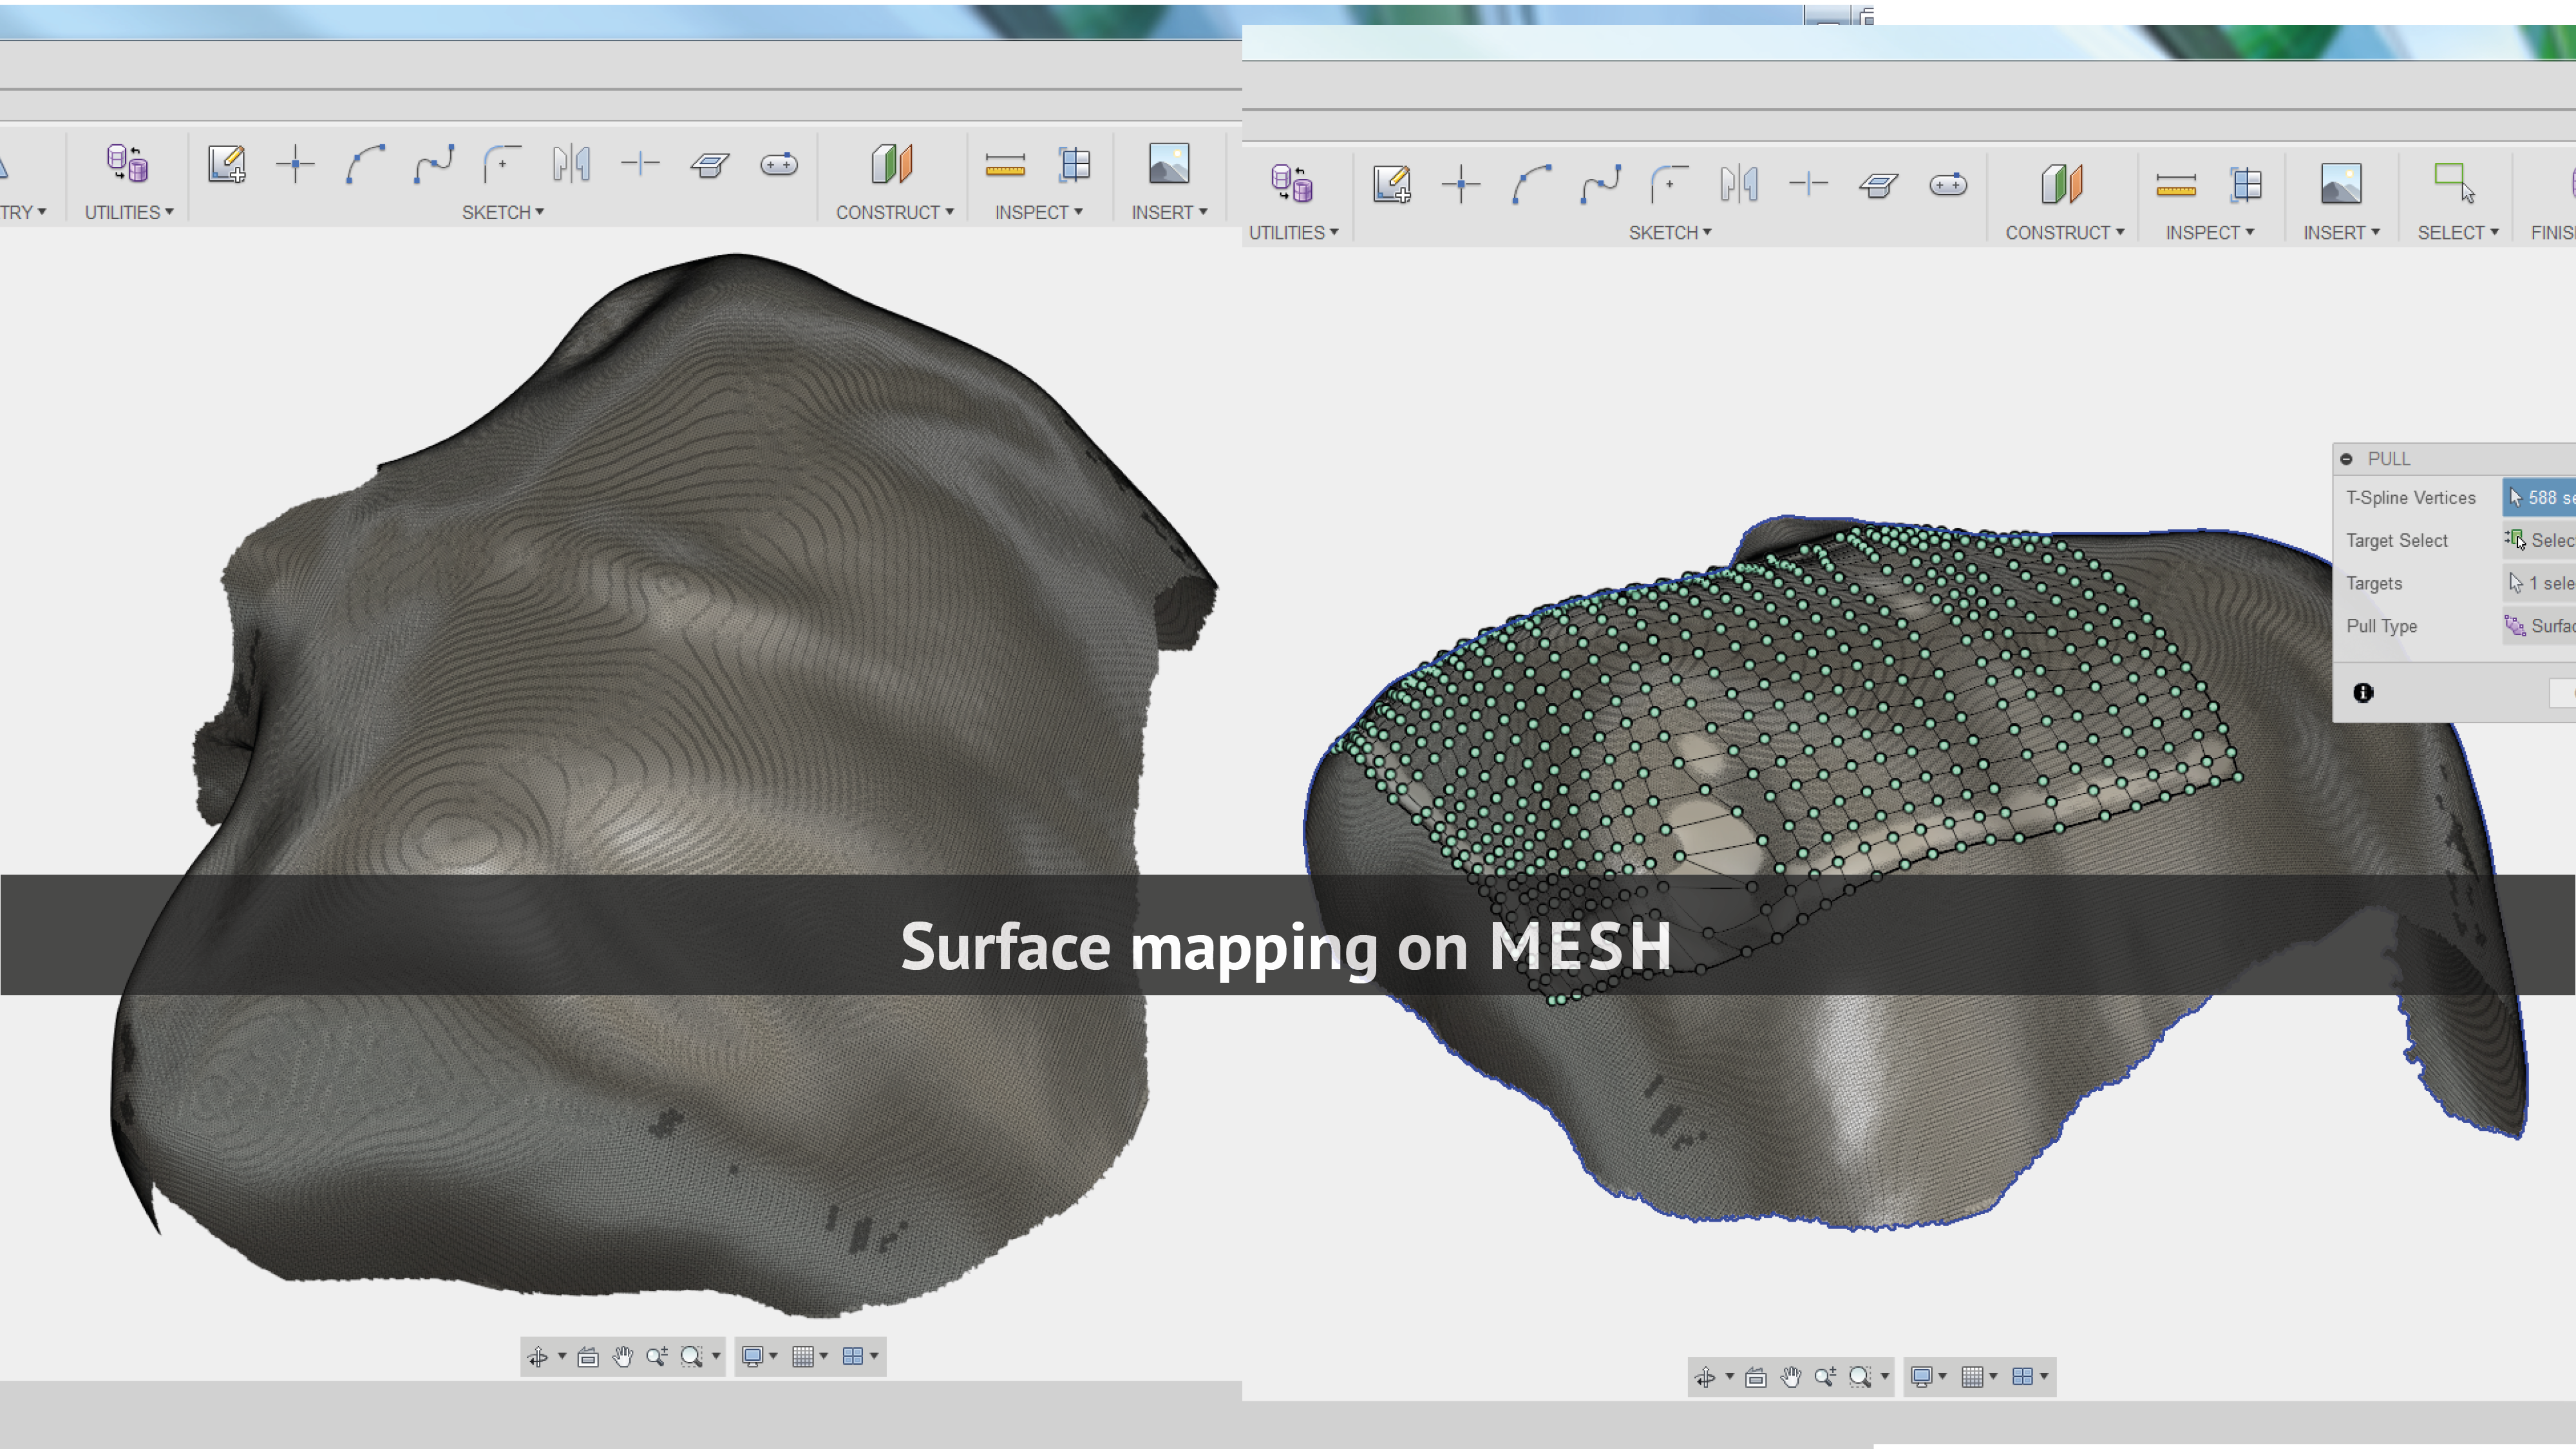2576x1449 pixels.
Task: Click the Targets 1 selected field
Action: pyautogui.click(x=2539, y=583)
